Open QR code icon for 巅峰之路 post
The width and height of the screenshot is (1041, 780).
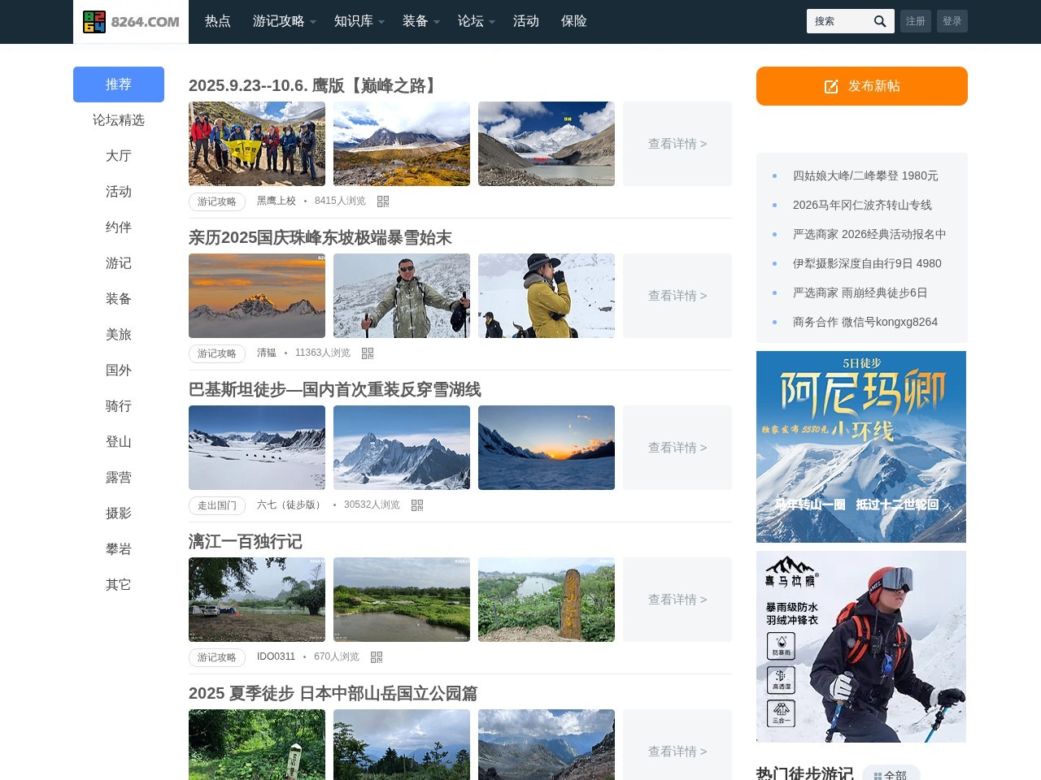click(x=383, y=201)
